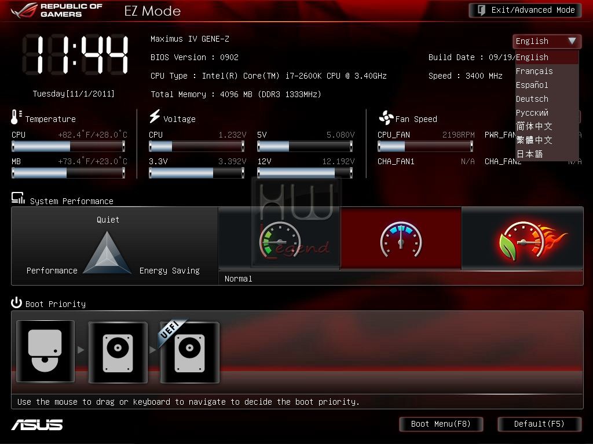
Task: Click the CPU temperature bar
Action: (x=68, y=146)
